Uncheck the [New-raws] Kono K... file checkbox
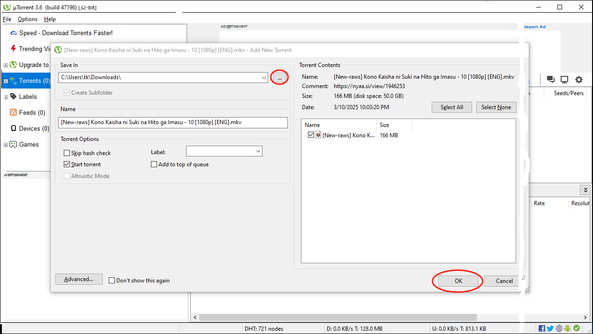Image resolution: width=593 pixels, height=334 pixels. tap(311, 135)
